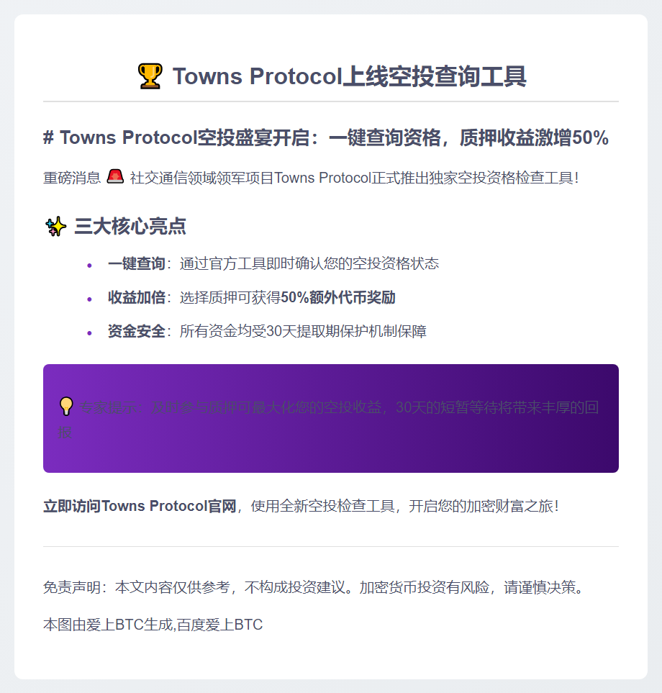Open '立即访问Towns Protocol官网' bold link
Viewport: 662px width, 693px height.
(140, 506)
